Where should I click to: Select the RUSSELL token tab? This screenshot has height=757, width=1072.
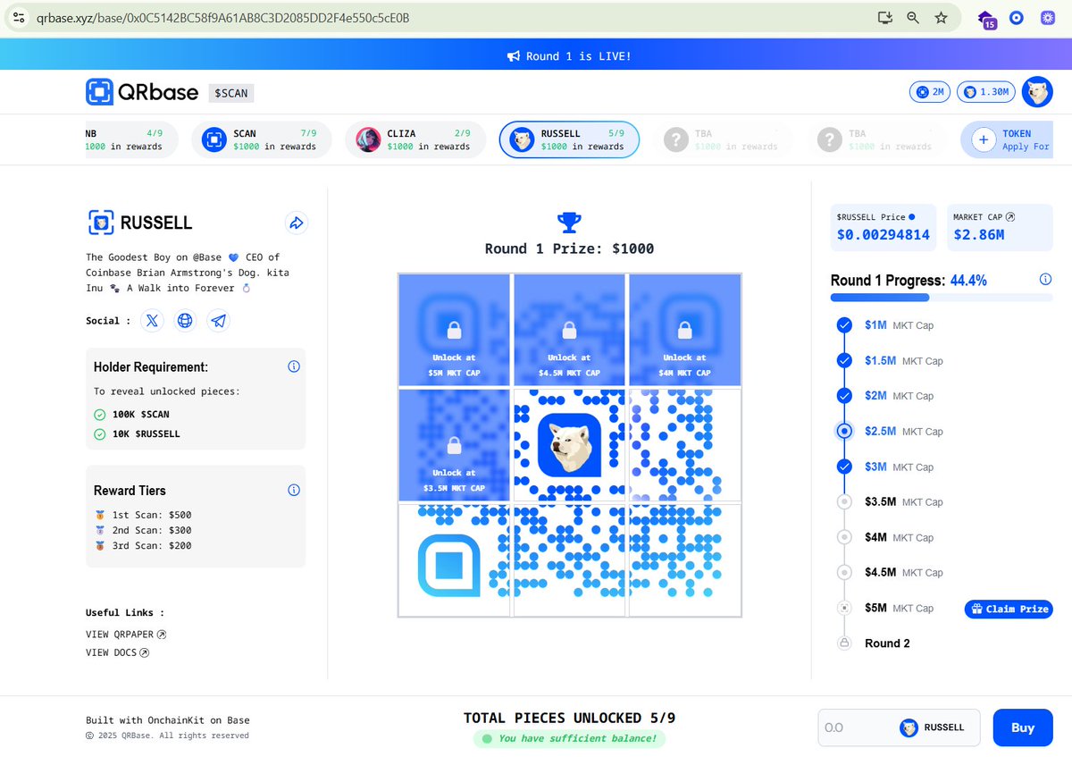click(569, 139)
